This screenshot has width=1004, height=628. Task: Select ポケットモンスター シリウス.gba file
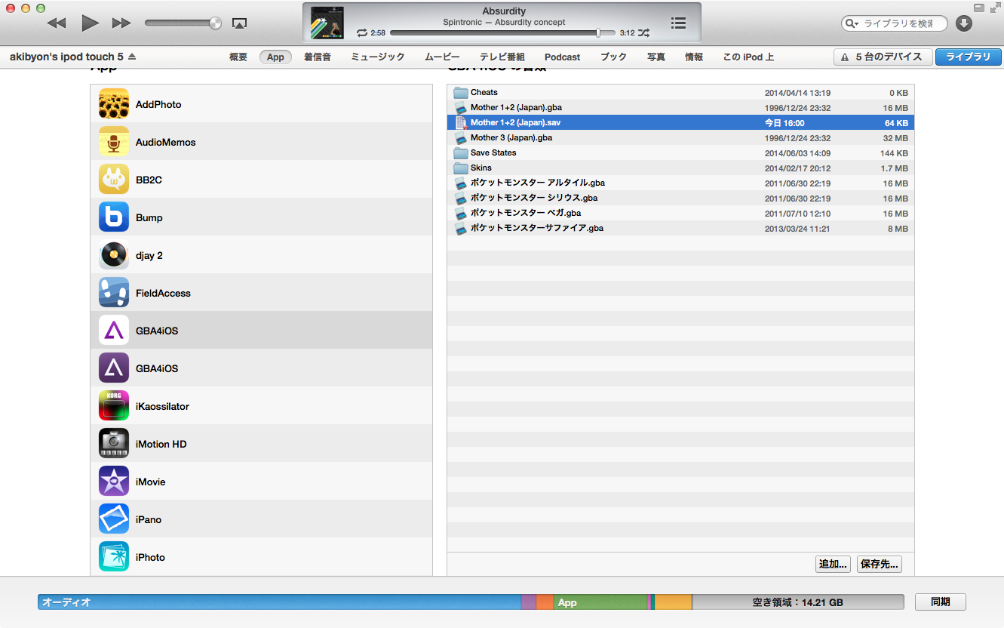680,199
